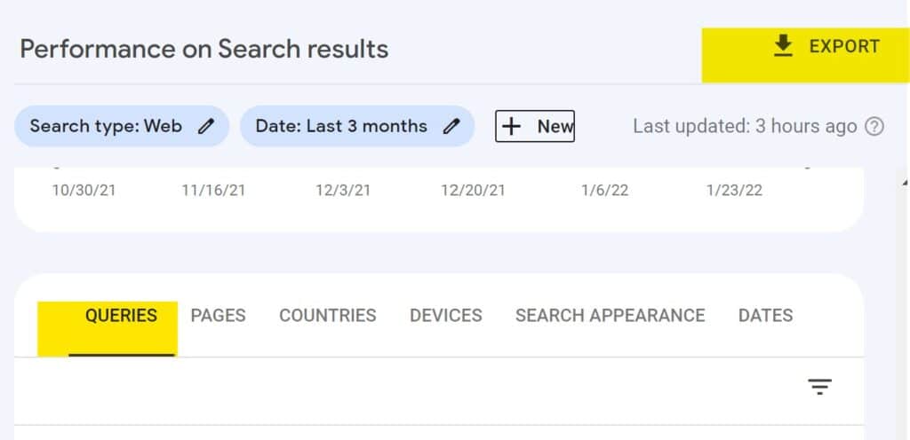
Task: Click the 10/30/21 chart axis label
Action: click(x=84, y=191)
